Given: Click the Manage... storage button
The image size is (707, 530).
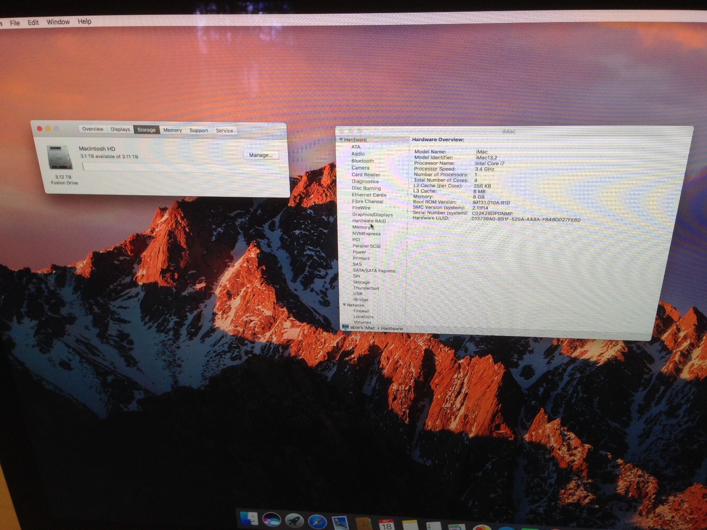Looking at the screenshot, I should (x=260, y=155).
